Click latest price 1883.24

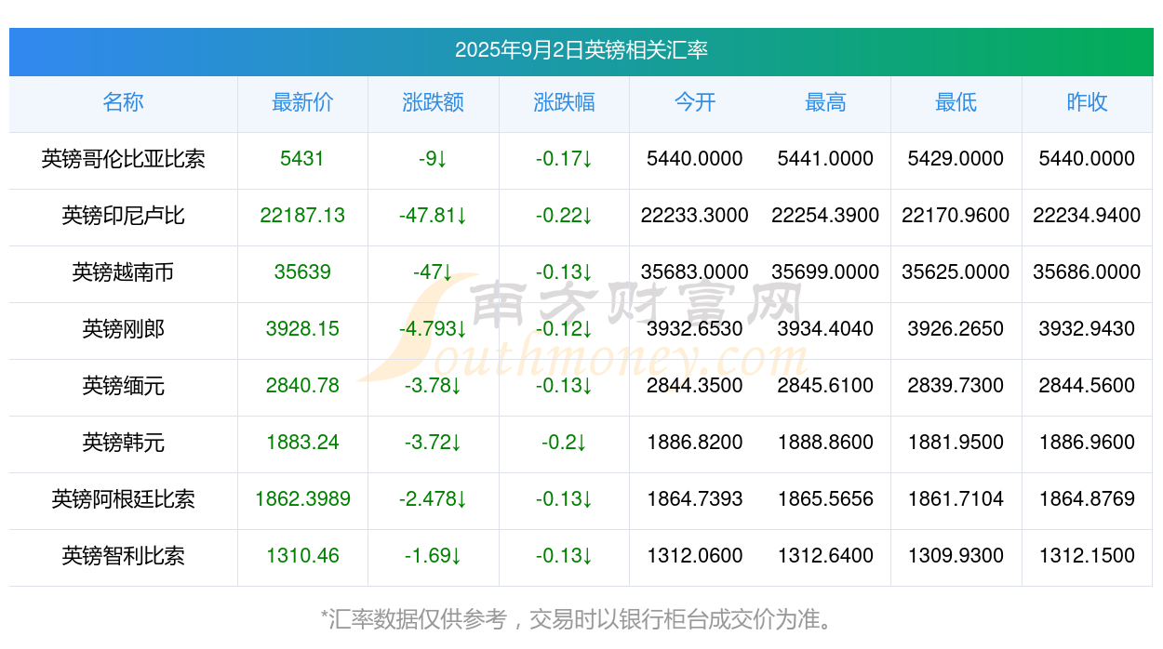[x=302, y=443]
